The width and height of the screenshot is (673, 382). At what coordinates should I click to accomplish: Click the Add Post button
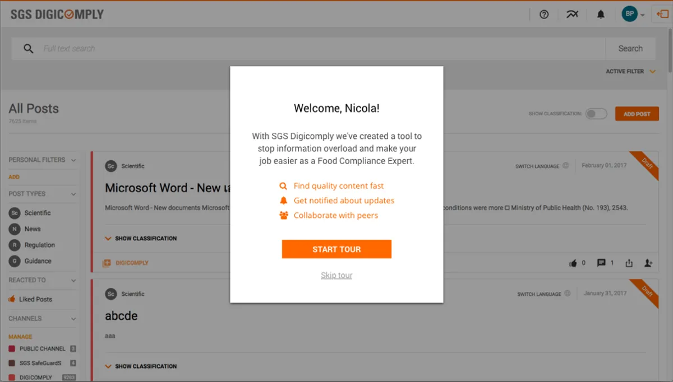(637, 114)
